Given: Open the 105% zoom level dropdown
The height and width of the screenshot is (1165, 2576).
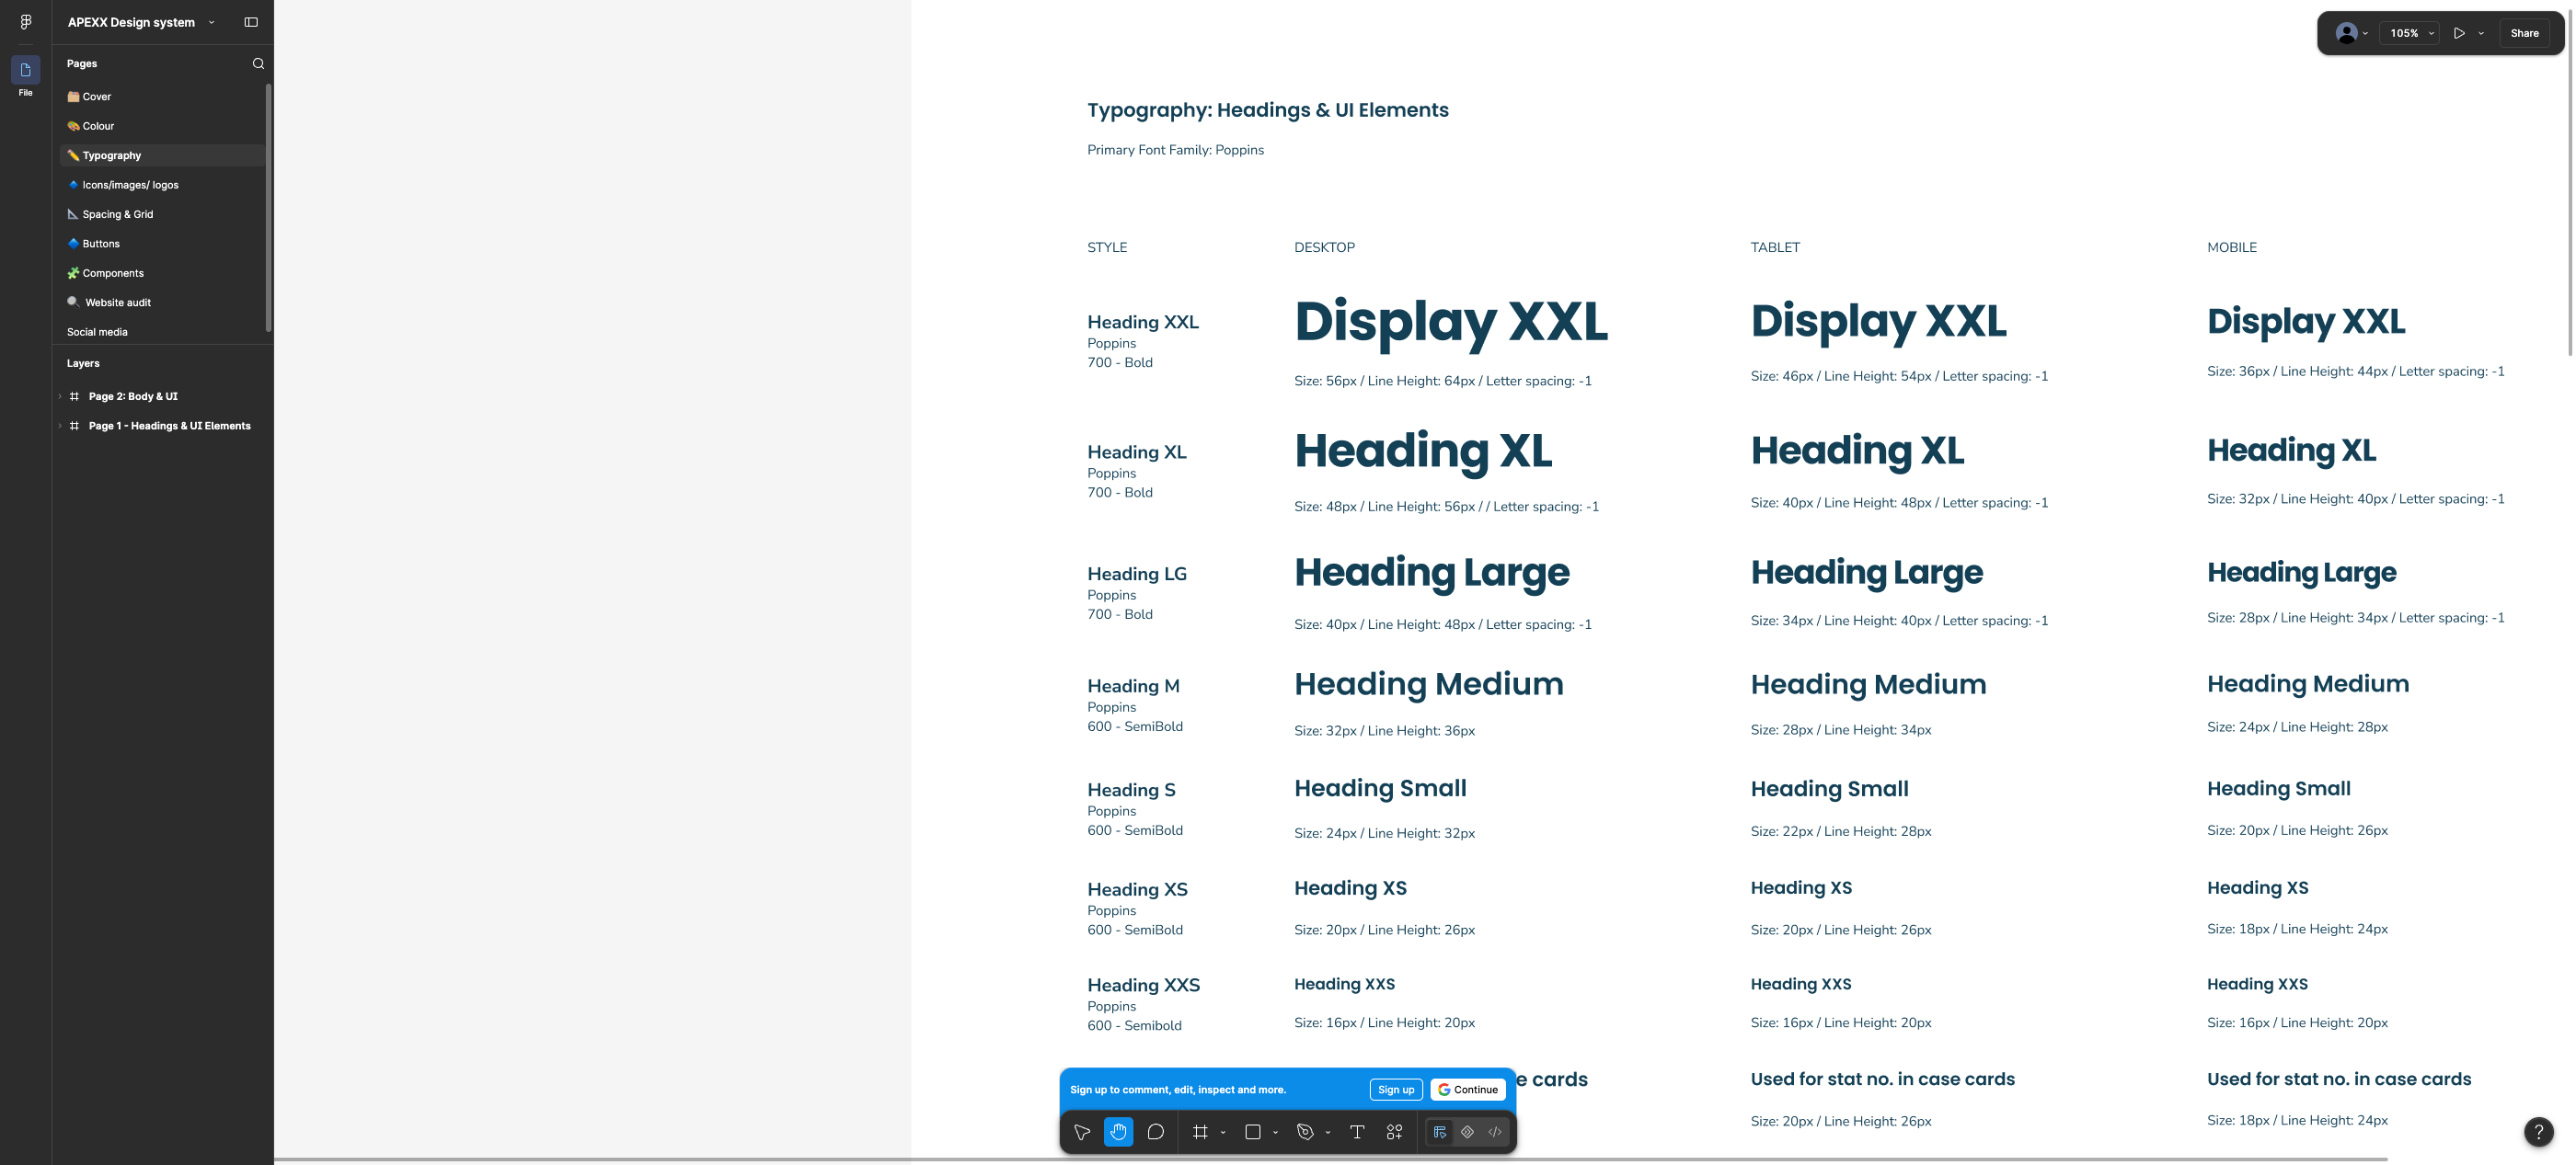Looking at the screenshot, I should (x=2410, y=33).
